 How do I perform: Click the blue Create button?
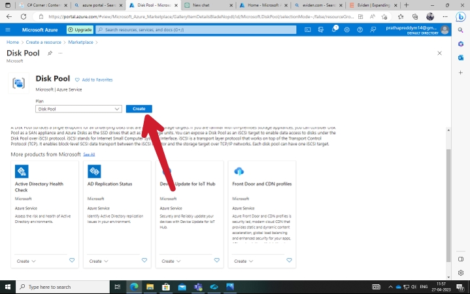139,109
